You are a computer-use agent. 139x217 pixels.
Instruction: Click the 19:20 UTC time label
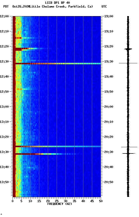tap(109, 46)
